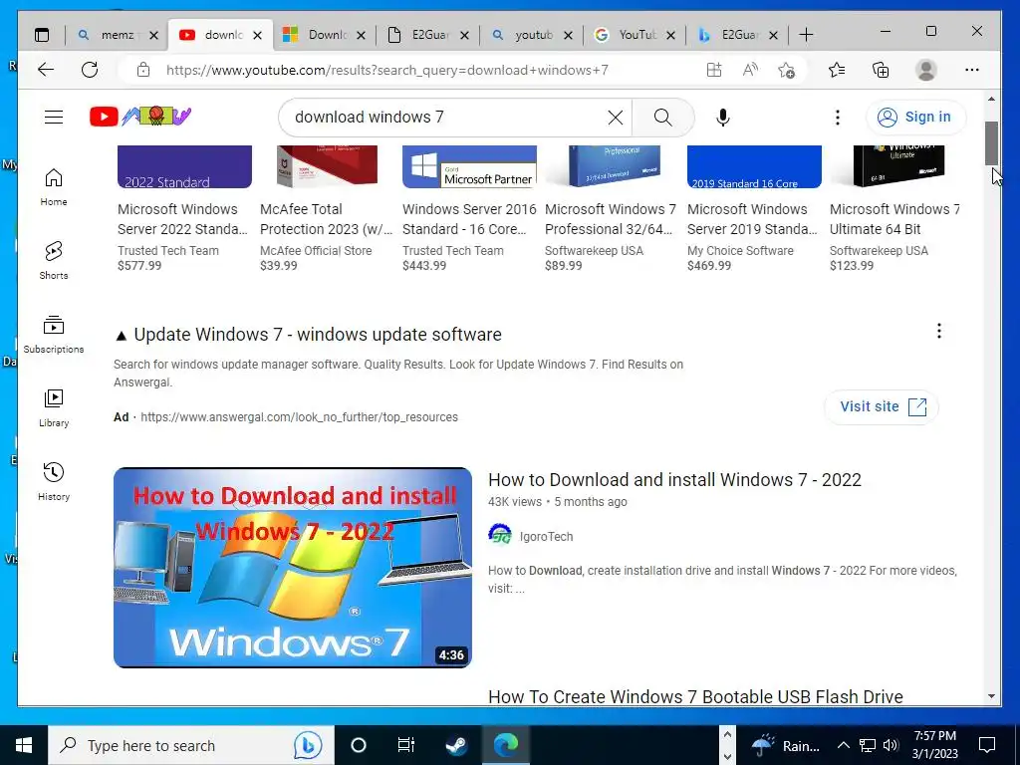Show hidden system tray icons
The height and width of the screenshot is (765, 1020).
tap(843, 745)
